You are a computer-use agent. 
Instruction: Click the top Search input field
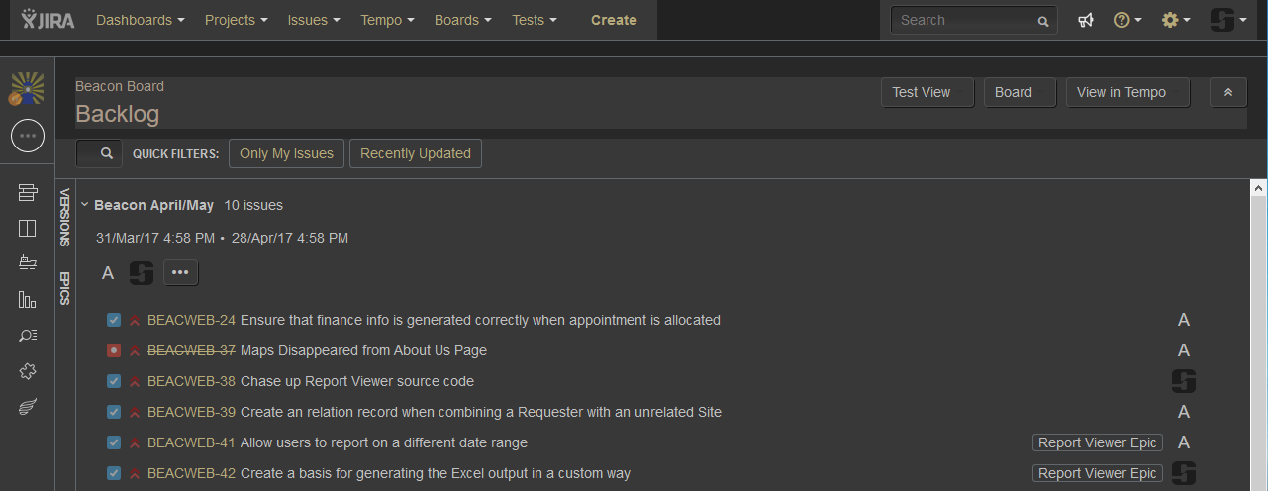pos(973,20)
